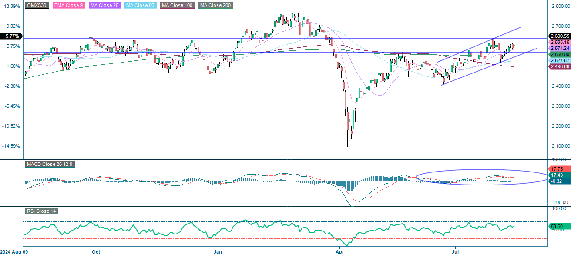571x254 pixels.
Task: Click the 13.89% percentage scale label
Action: [13, 5]
